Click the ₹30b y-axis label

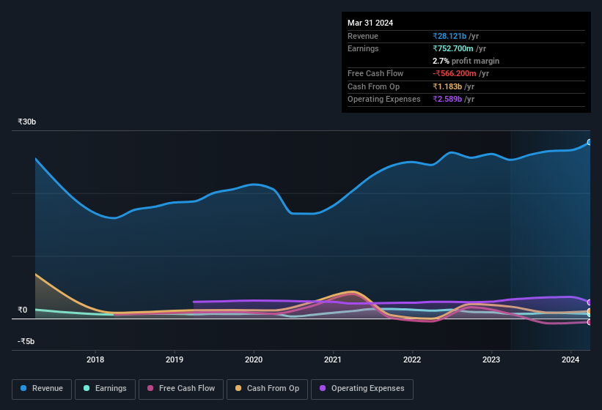pyautogui.click(x=27, y=122)
